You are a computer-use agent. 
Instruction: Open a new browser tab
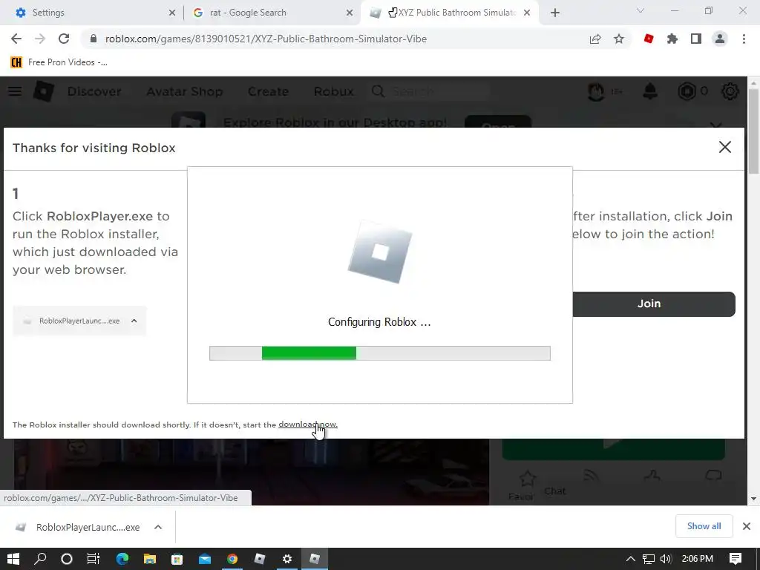[555, 13]
